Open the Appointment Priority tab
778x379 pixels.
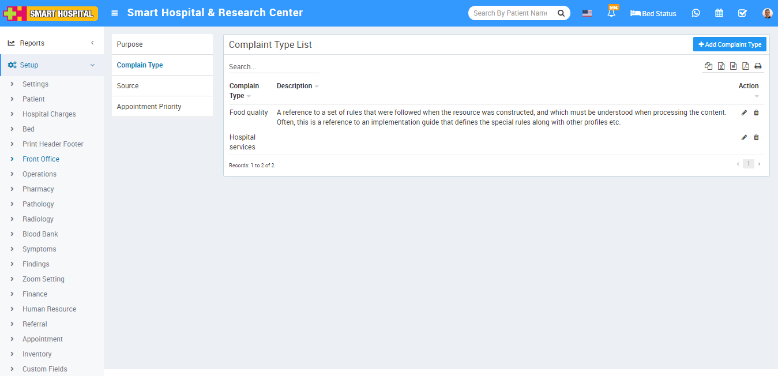149,107
